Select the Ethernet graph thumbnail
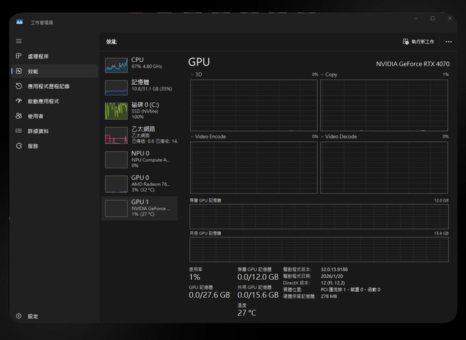This screenshot has height=340, width=466. (116, 135)
